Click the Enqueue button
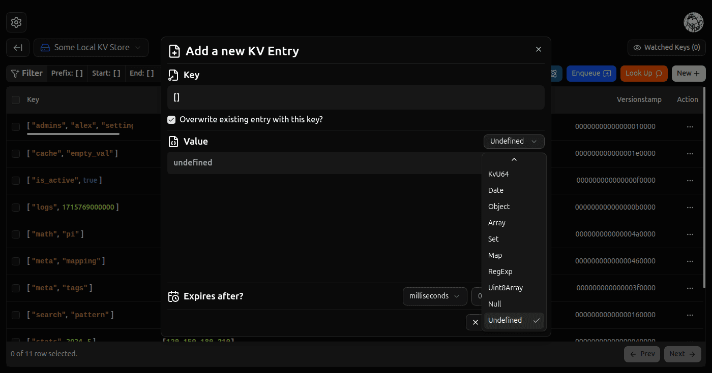 coord(591,74)
